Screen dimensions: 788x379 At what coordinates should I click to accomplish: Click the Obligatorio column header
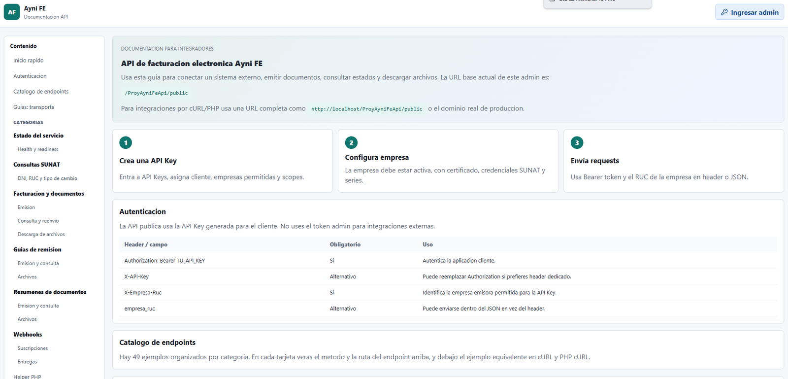(345, 244)
